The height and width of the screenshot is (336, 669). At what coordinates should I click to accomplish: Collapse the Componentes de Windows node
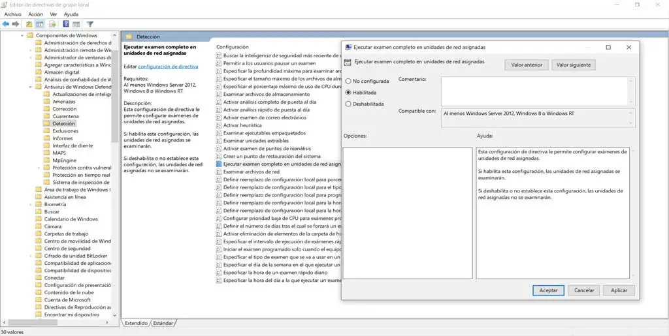click(22, 35)
